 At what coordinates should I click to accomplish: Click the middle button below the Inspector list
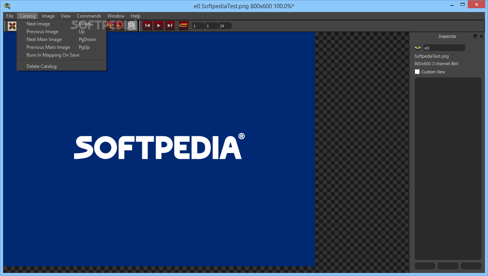tap(448, 266)
